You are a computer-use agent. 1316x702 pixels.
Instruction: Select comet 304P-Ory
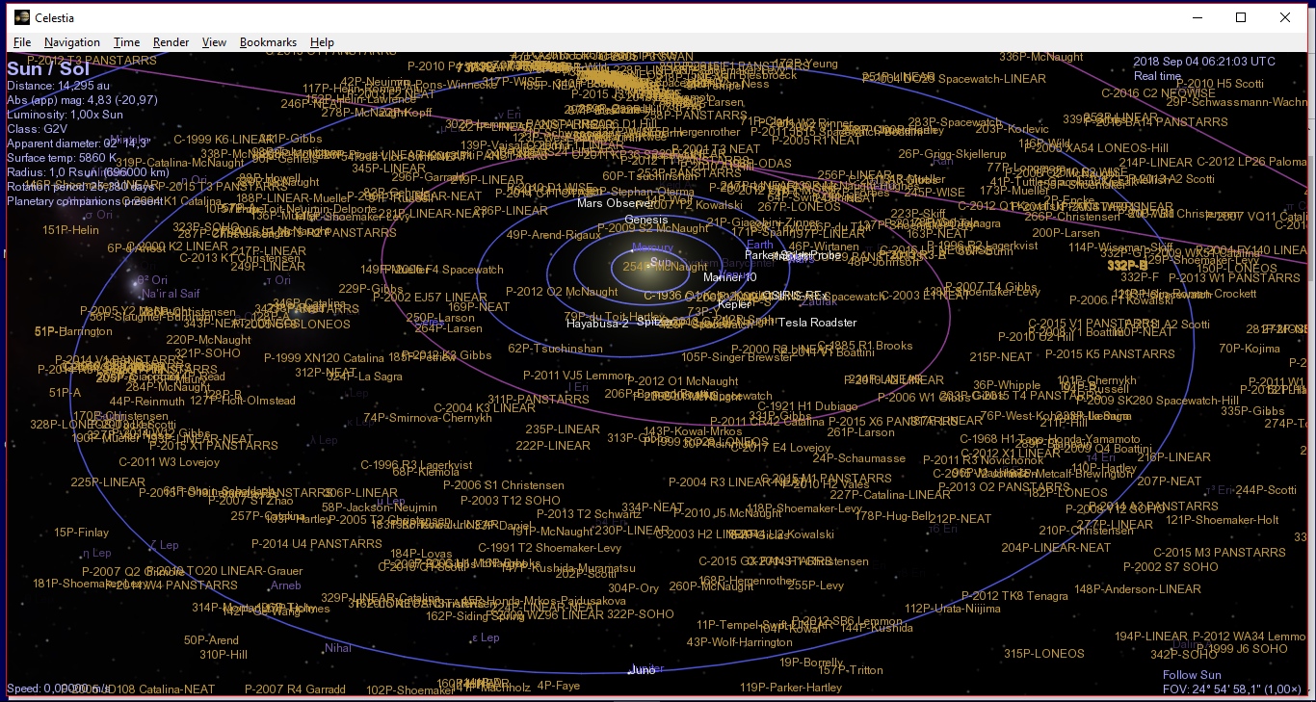pos(633,588)
